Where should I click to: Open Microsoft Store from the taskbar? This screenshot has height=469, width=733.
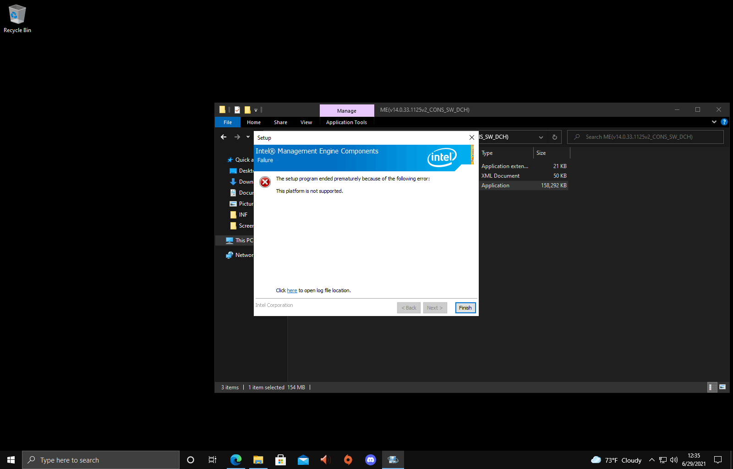pos(281,460)
